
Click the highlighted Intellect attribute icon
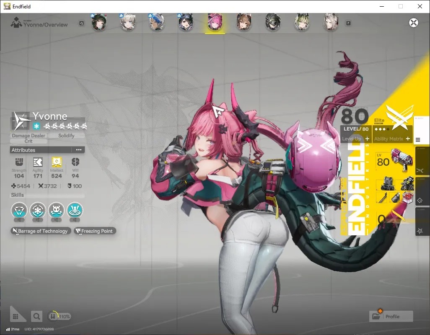[x=57, y=162]
